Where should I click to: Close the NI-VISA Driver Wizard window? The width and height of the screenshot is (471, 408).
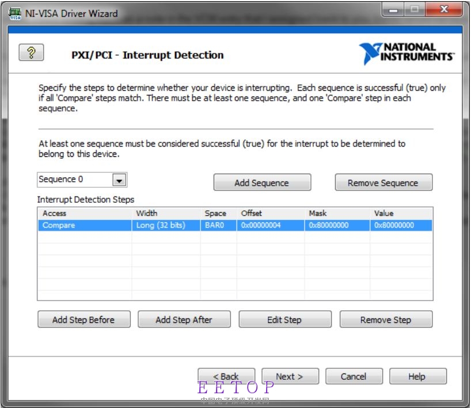(x=444, y=10)
